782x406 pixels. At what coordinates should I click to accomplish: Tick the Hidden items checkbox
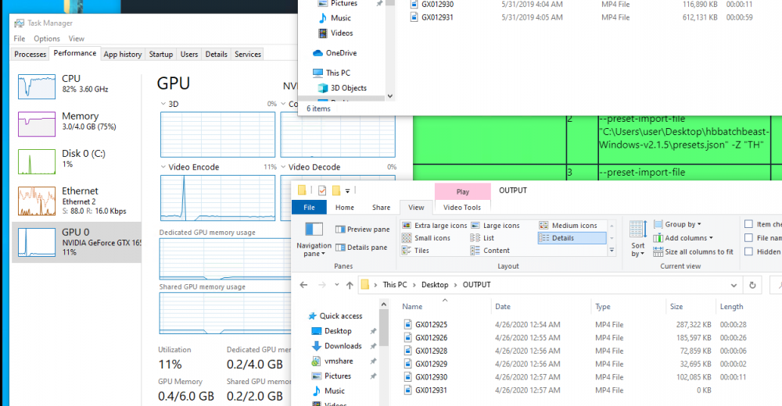click(748, 251)
